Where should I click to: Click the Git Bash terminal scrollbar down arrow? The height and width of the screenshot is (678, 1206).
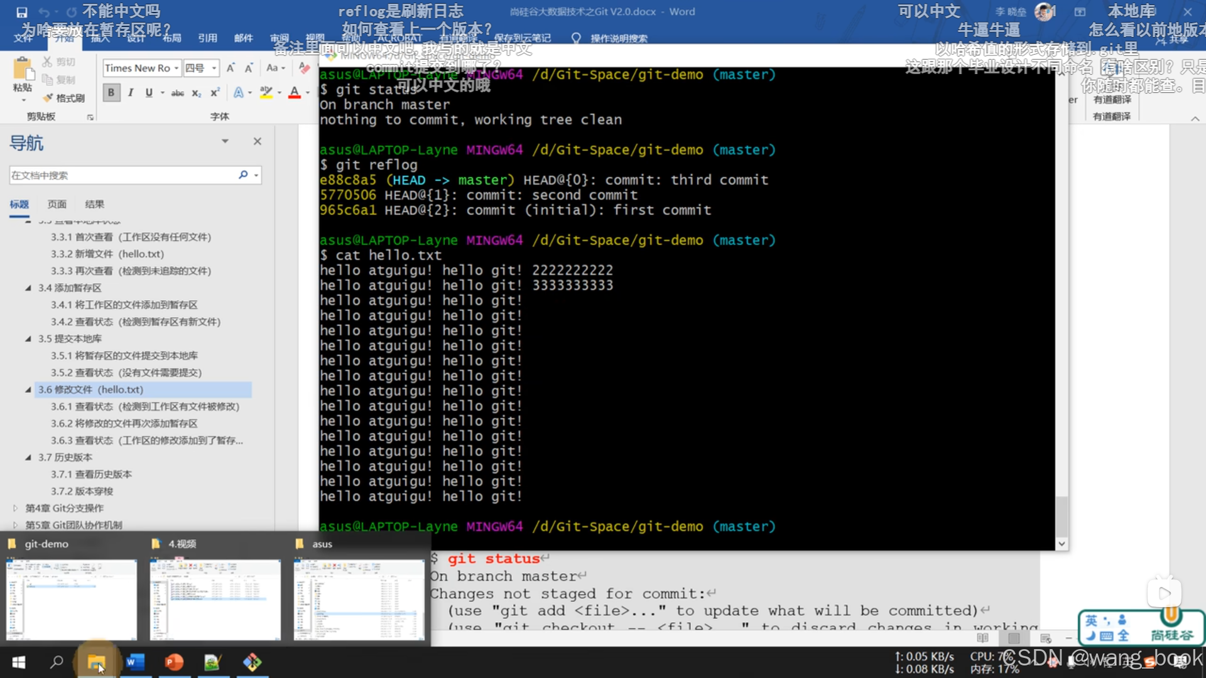point(1062,544)
